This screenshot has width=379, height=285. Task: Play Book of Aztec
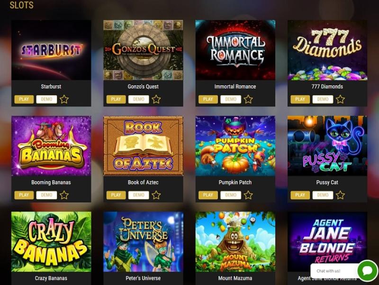[116, 195]
